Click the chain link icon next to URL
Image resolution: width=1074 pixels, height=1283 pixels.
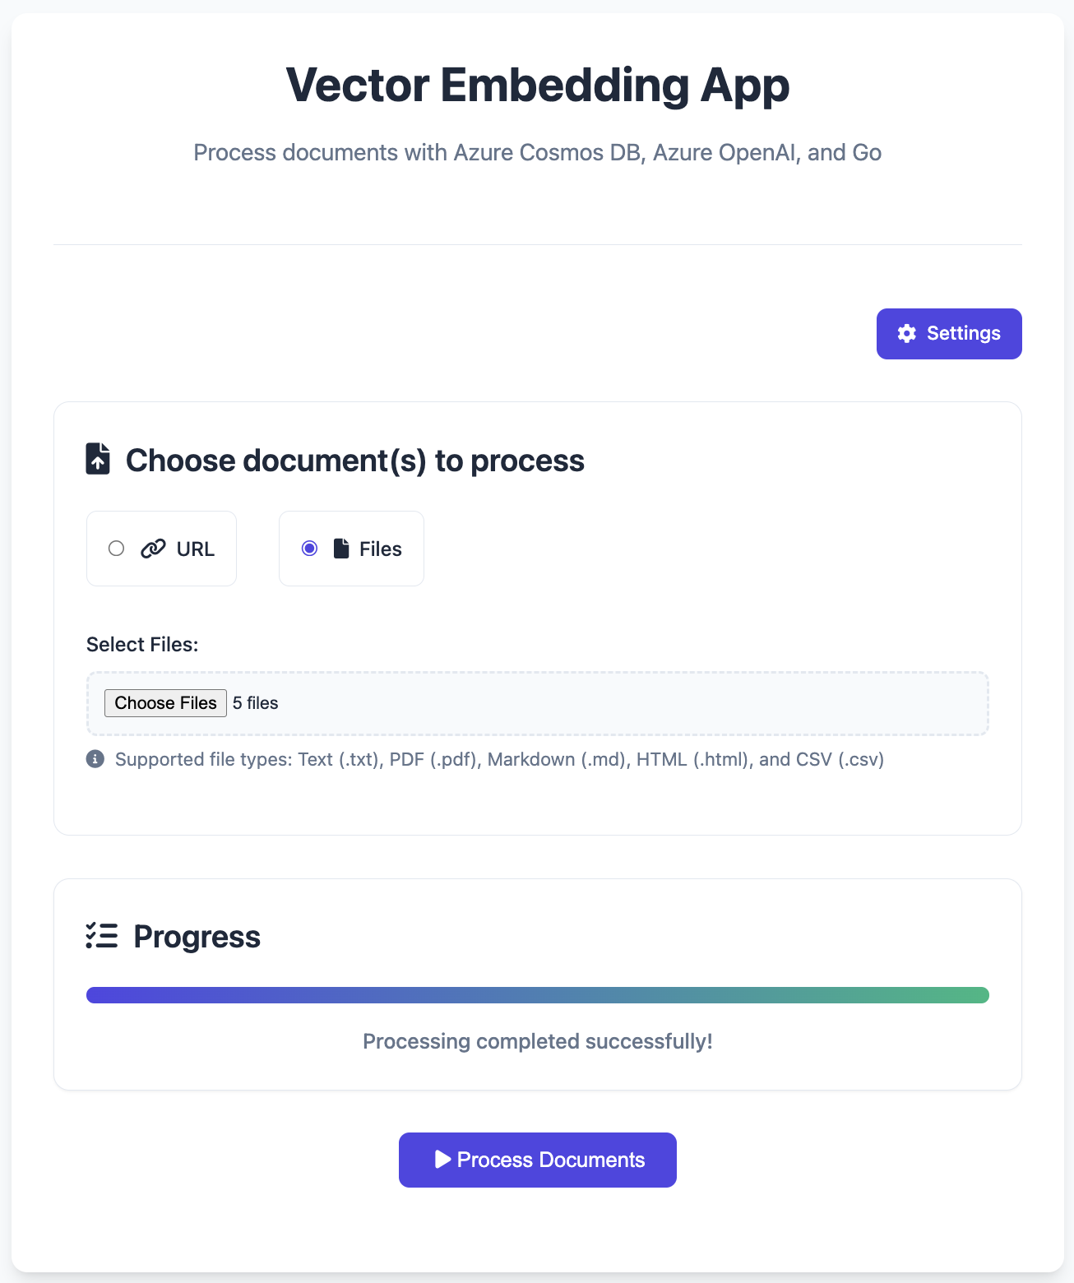click(153, 549)
